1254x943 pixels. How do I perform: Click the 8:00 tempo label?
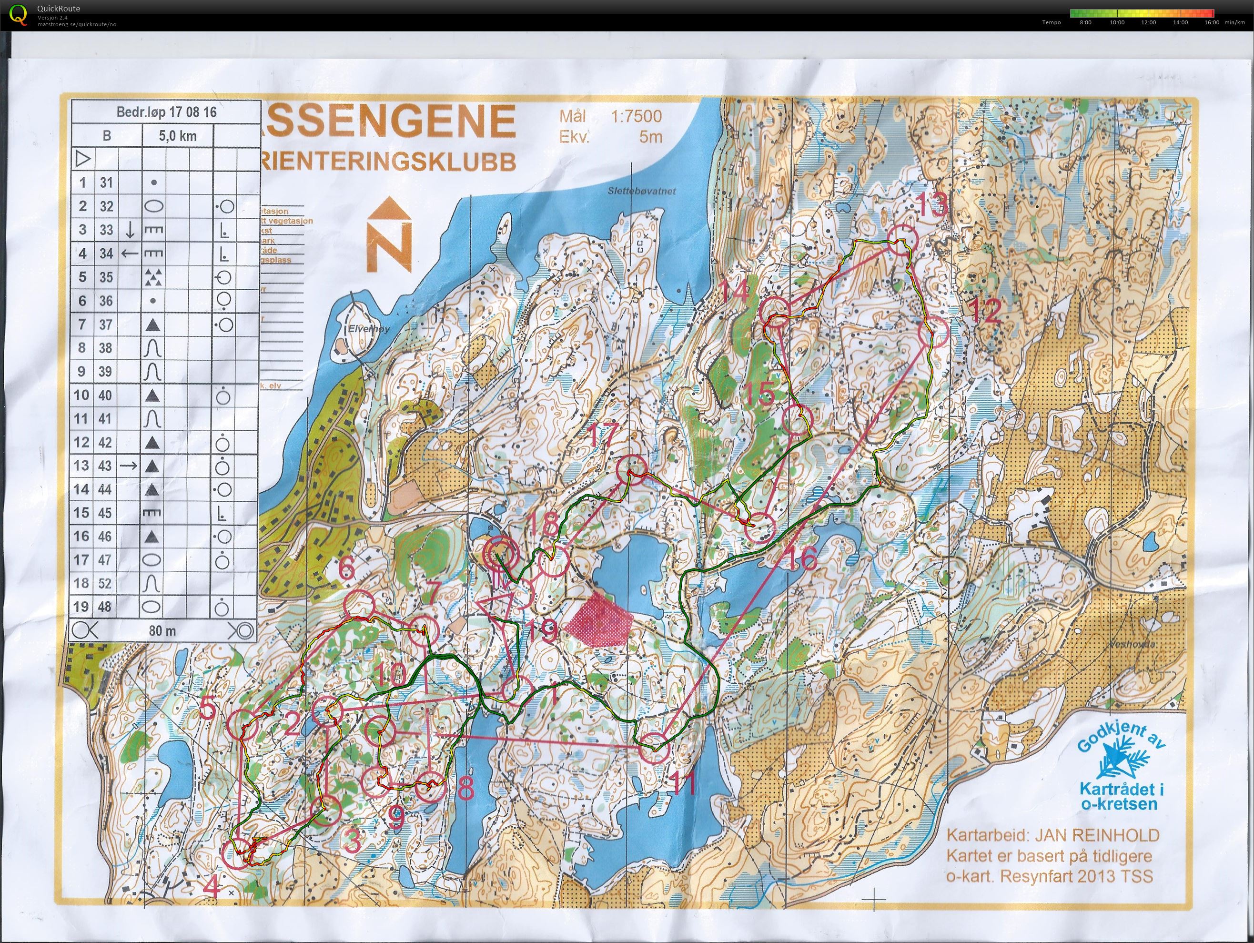[x=1086, y=23]
